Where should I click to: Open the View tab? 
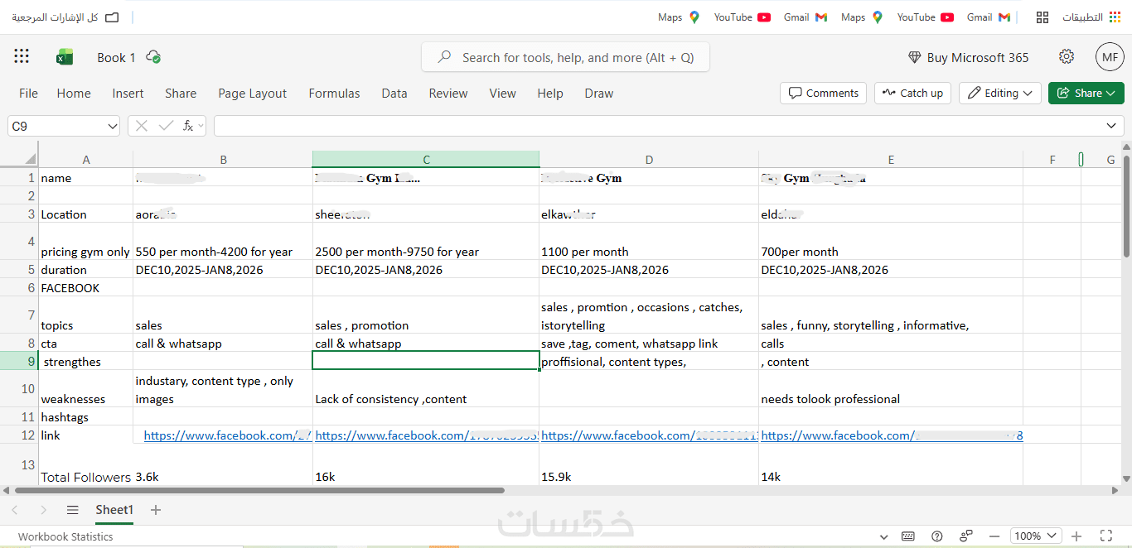pyautogui.click(x=502, y=94)
